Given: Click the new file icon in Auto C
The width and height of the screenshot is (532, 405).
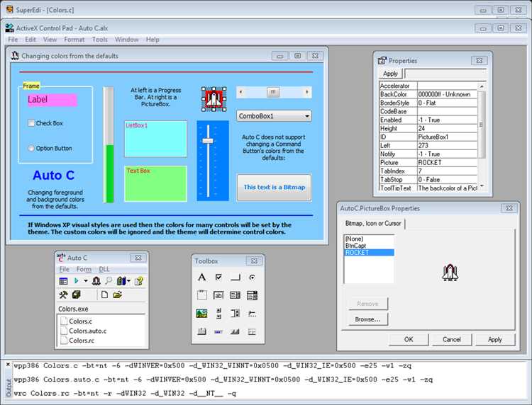Looking at the screenshot, I should point(104,295).
